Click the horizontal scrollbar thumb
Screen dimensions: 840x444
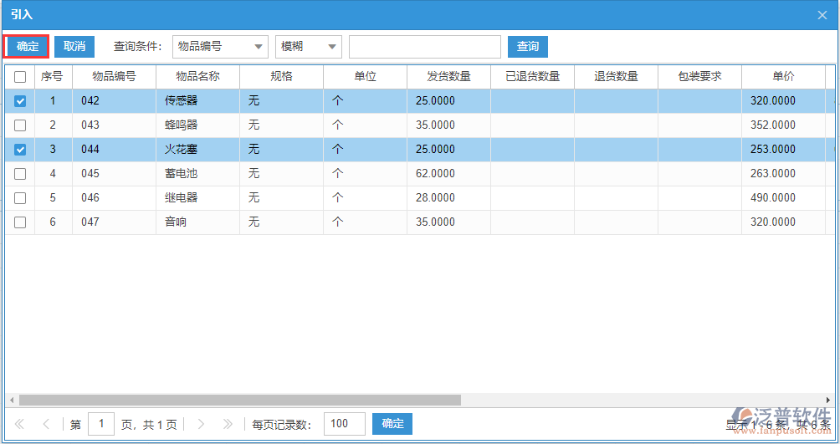(240, 400)
